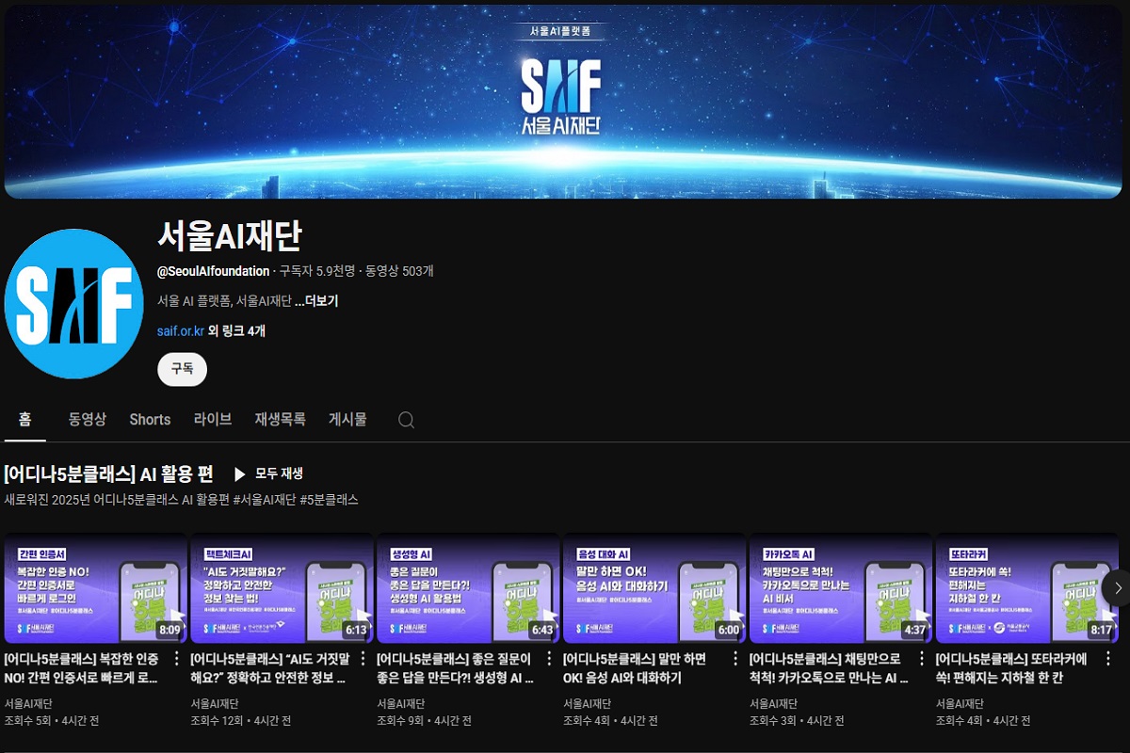Click the 모두 재생 play all button
Screen dimensions: 1130x753
(x=268, y=473)
